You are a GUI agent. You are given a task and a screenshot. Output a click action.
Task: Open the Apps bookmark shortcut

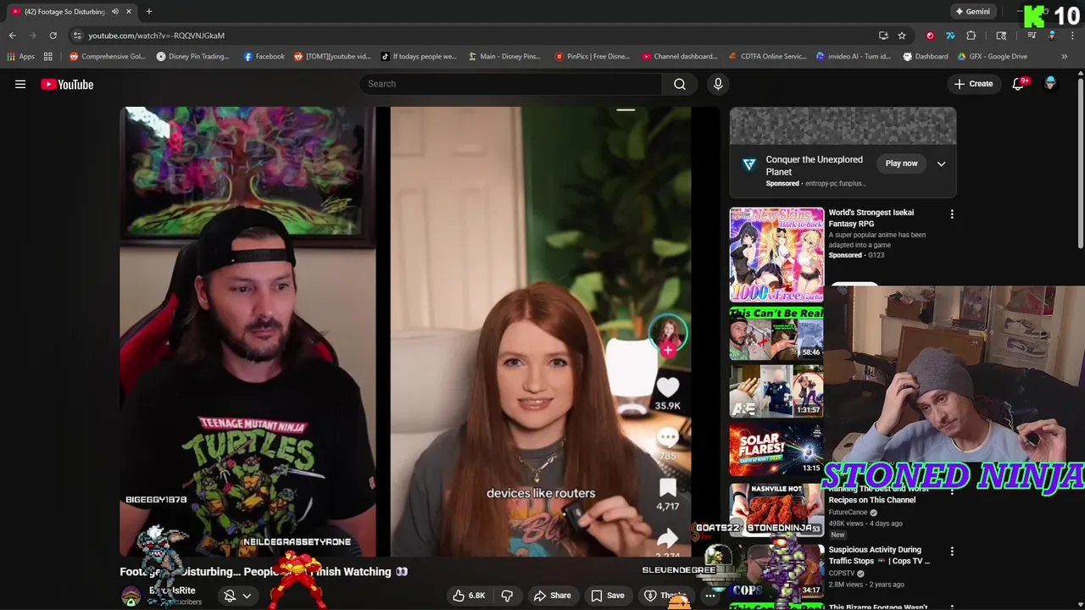tap(20, 57)
